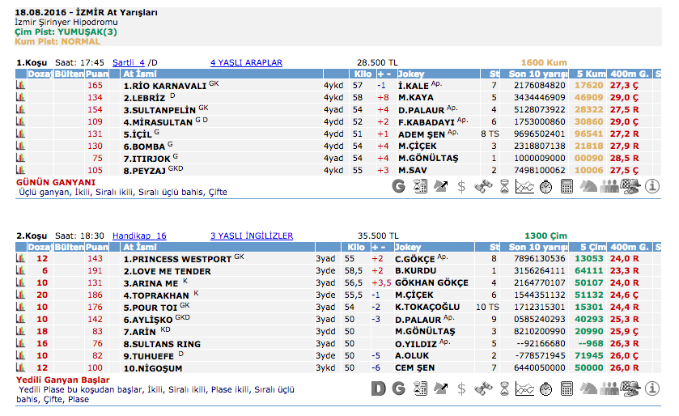679x416 pixels.
Task: Open bar chart icon beside RİO KARNAVALI
Action: click(x=20, y=85)
